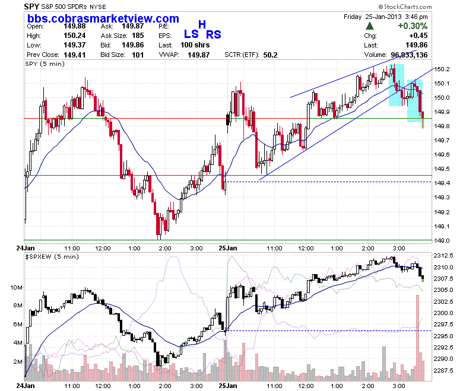Click the Low value 149.37

pos(75,45)
